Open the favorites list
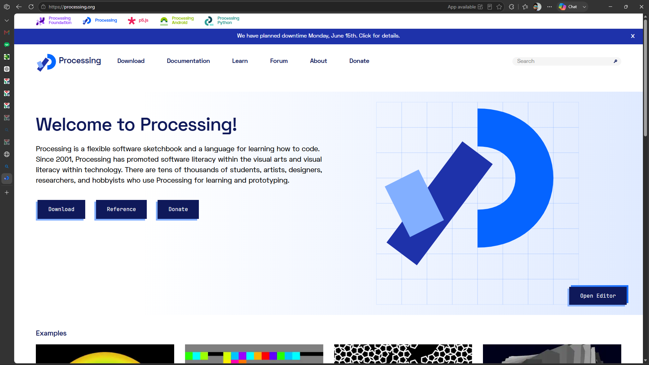This screenshot has height=365, width=649. [525, 7]
